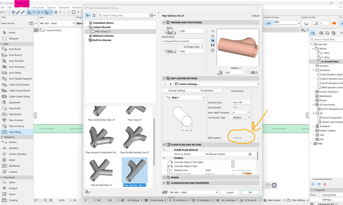Open library settings gear in dialog
The width and height of the screenshot is (343, 205).
(x=152, y=15)
